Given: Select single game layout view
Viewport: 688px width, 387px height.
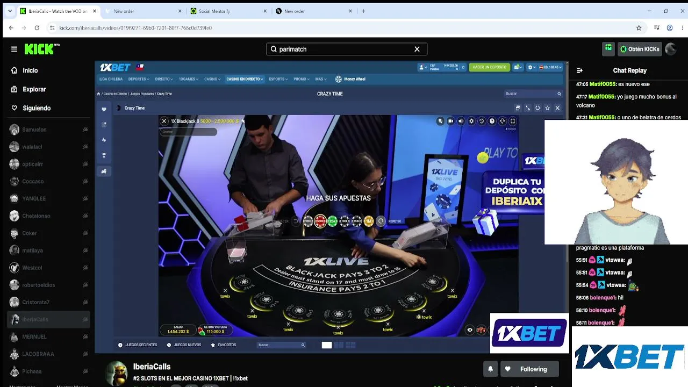Looking at the screenshot, I should pos(327,345).
